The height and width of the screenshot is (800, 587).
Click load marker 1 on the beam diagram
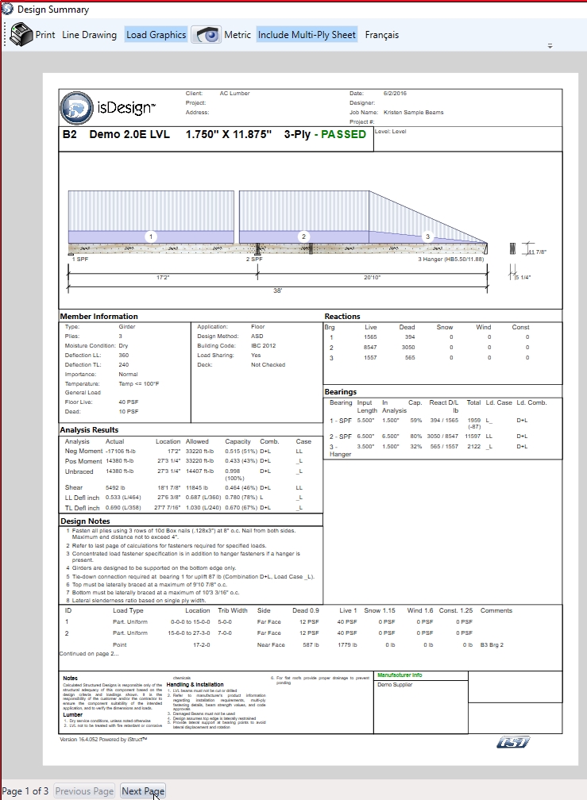[x=151, y=237]
